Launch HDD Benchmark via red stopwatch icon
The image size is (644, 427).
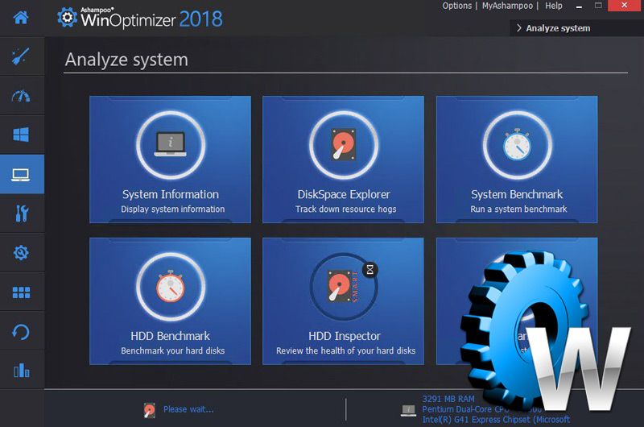tap(171, 287)
